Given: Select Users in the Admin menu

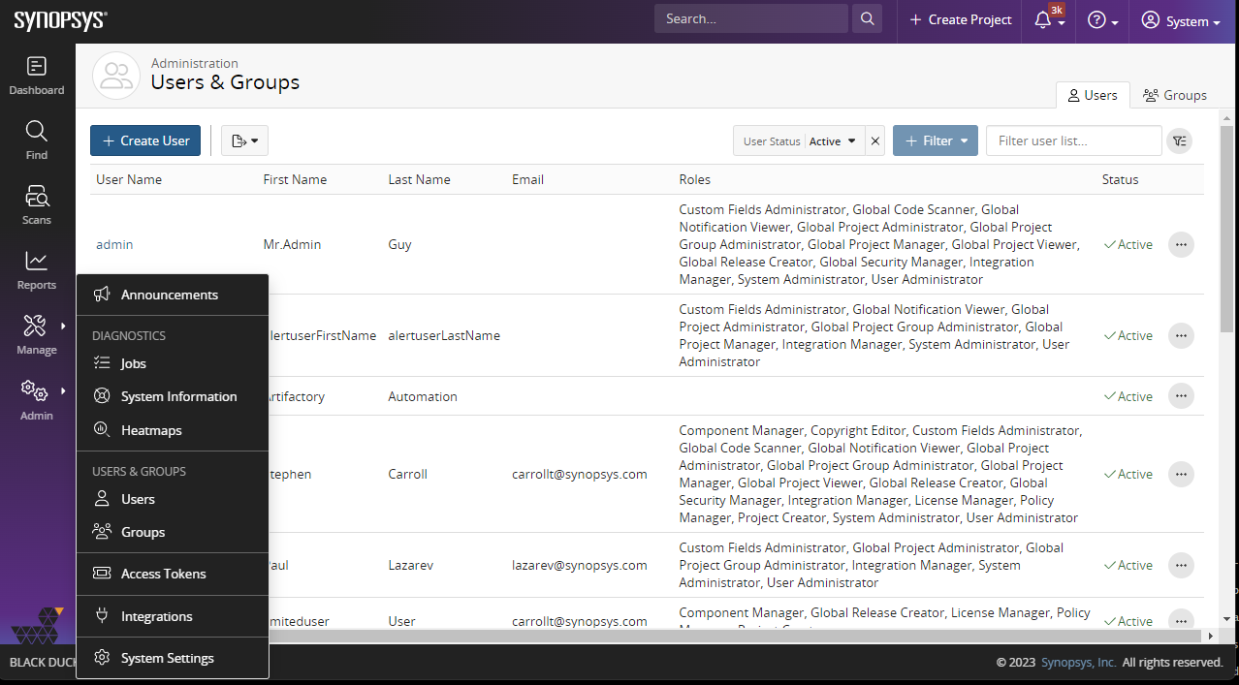Looking at the screenshot, I should click(172, 499).
